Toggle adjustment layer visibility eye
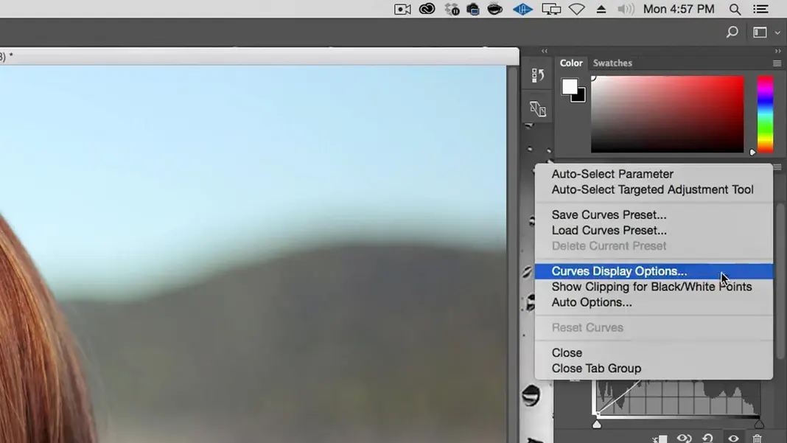The height and width of the screenshot is (443, 787). coord(733,439)
